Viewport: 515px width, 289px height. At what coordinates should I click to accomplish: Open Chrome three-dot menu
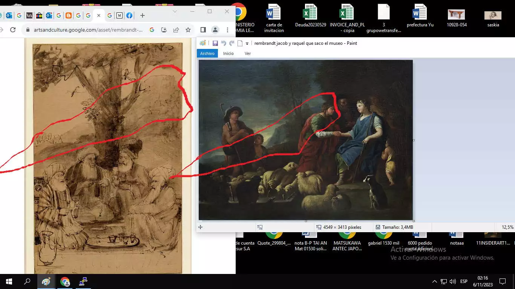click(x=228, y=30)
